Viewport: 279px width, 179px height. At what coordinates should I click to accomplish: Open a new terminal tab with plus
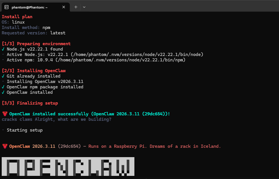(76, 7)
